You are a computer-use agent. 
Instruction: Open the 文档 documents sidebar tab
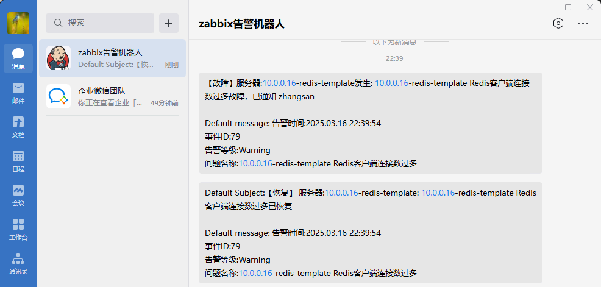point(18,127)
